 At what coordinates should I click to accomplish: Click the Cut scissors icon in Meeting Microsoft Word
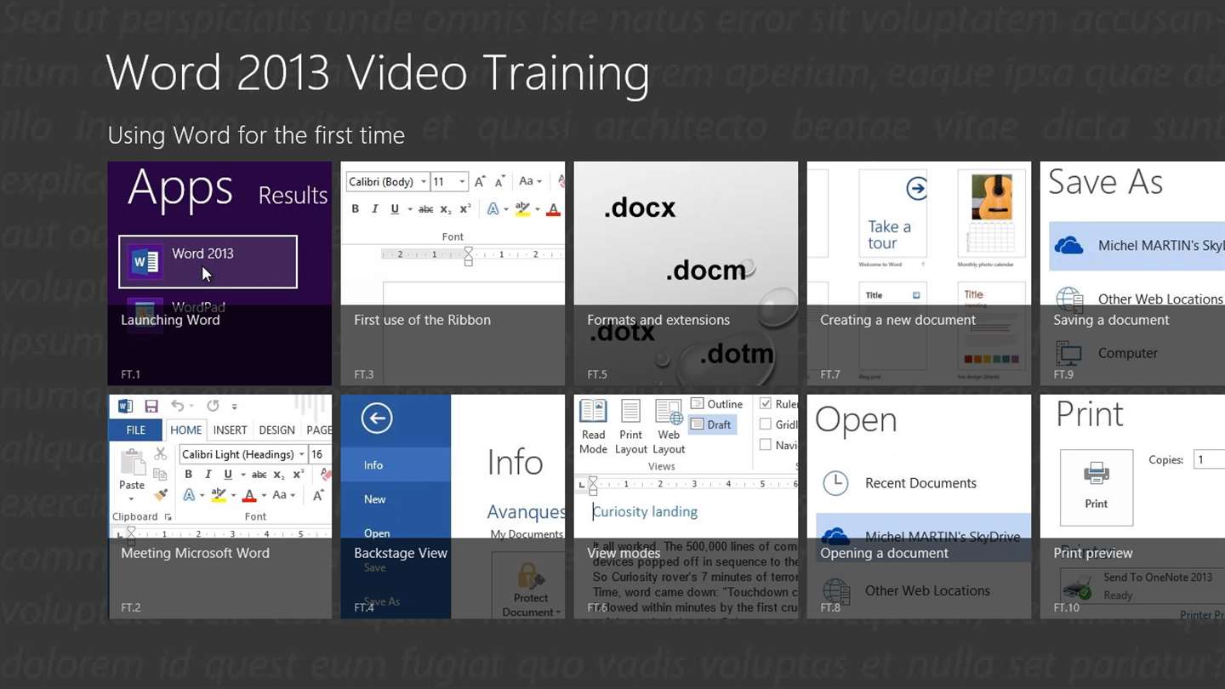pyautogui.click(x=160, y=454)
